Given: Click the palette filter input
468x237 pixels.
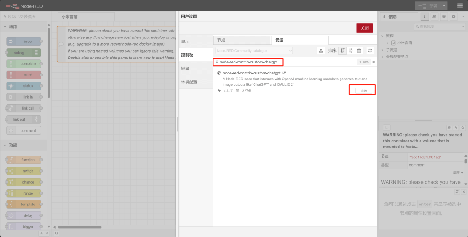Looking at the screenshot, I should (x=26, y=17).
